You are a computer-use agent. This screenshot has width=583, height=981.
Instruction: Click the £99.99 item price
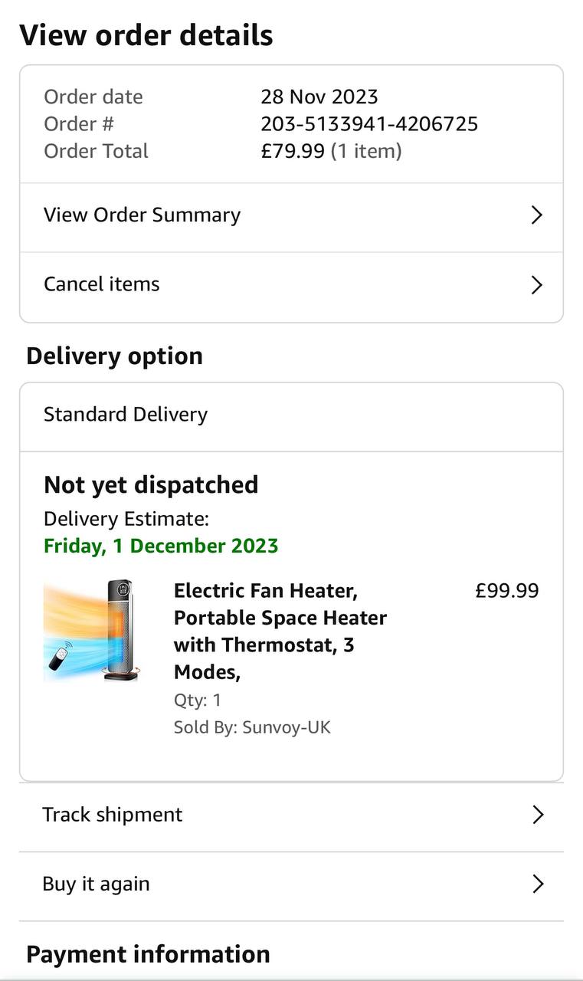pos(506,591)
